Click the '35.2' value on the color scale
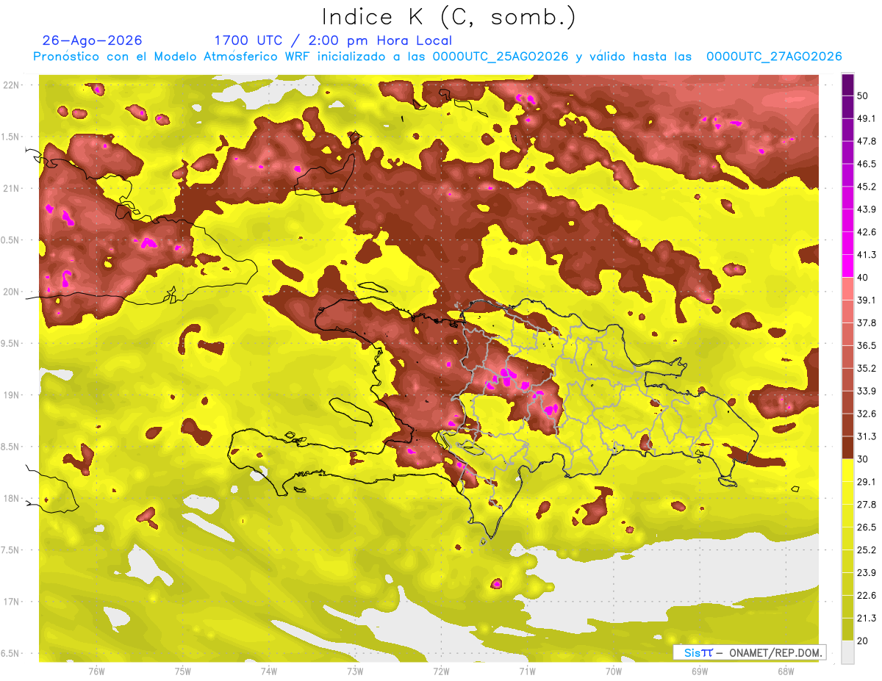 [866, 368]
